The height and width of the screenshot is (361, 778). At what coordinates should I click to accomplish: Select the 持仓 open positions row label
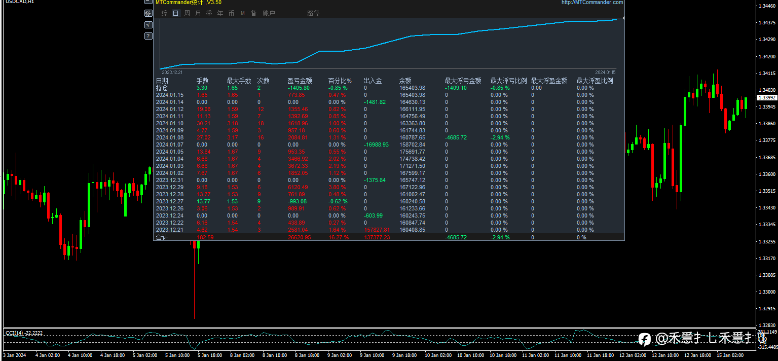(161, 88)
